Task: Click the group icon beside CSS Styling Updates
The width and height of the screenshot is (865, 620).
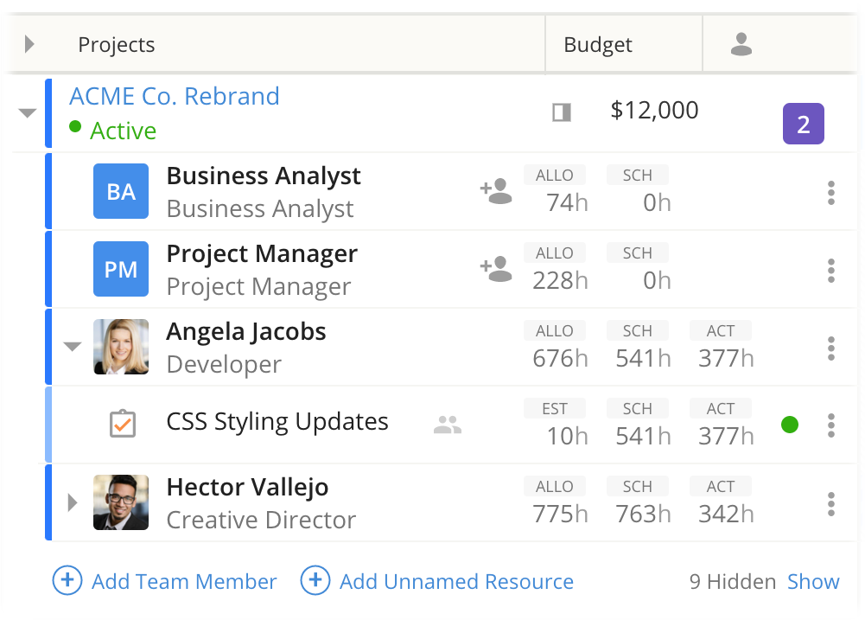Action: pos(448,425)
